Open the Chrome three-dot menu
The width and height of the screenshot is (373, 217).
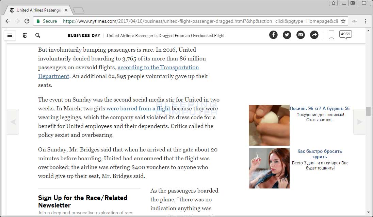coord(366,21)
